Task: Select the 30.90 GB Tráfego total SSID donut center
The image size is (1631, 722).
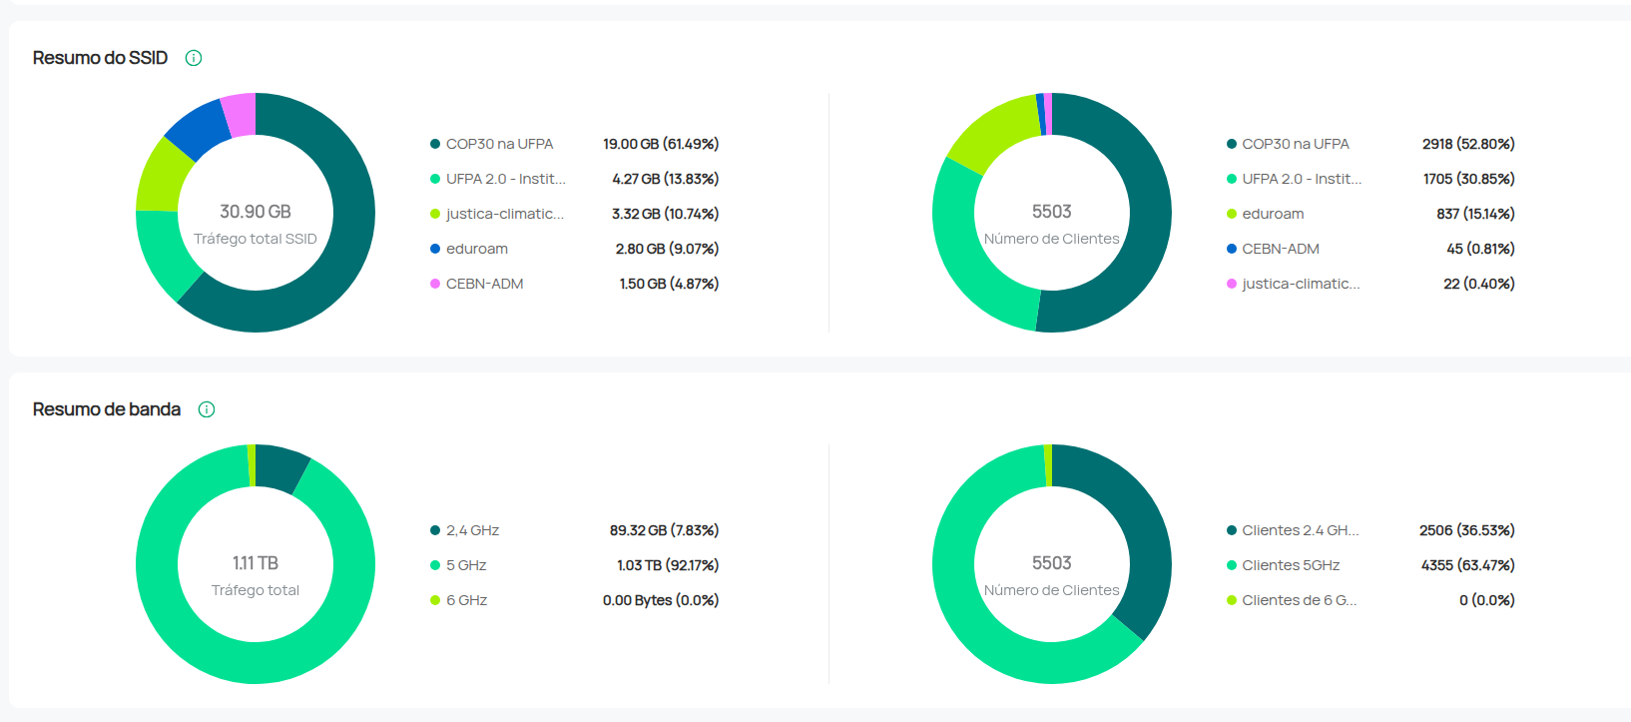Action: 256,213
